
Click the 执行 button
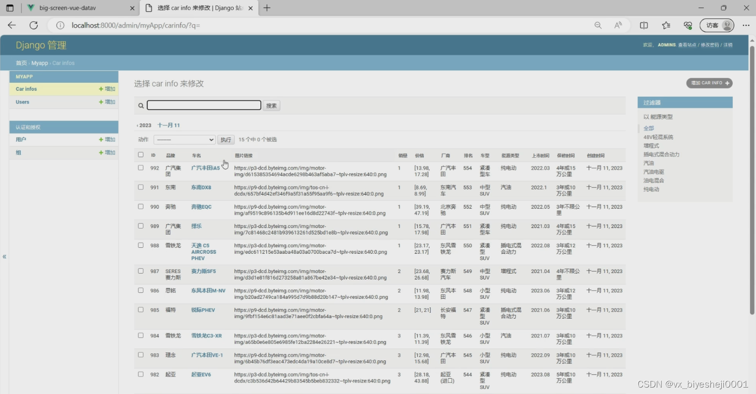226,140
